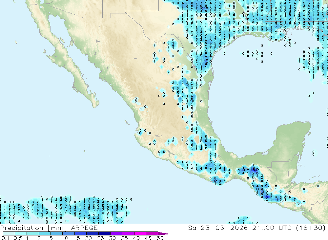Click the '27' precipitation value on the map

pyautogui.click(x=266, y=197)
